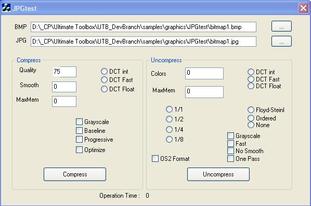
Task: Click the JPGtest title bar app icon
Action: click(x=6, y=8)
